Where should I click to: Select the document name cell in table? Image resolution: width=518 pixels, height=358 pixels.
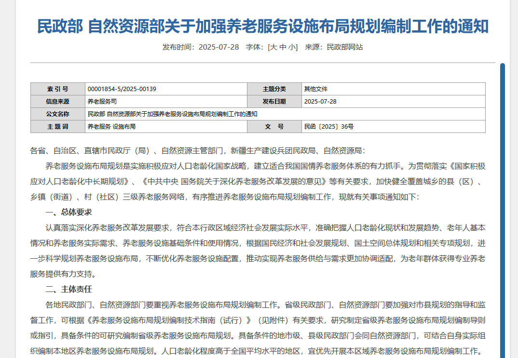(285, 114)
